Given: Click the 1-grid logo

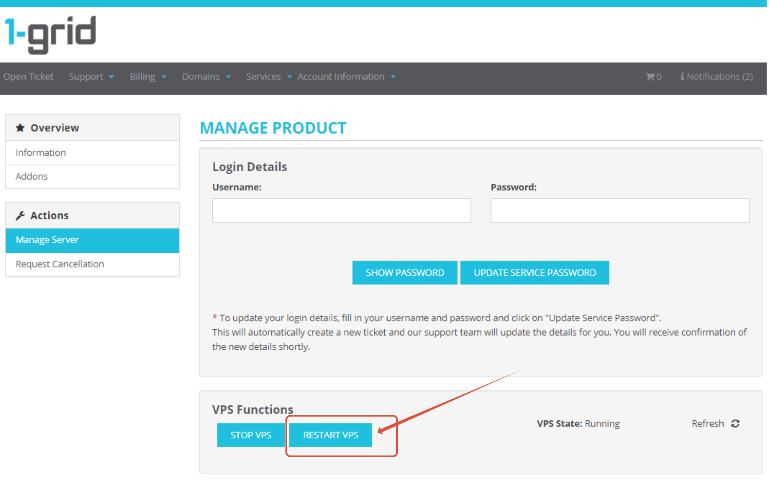Looking at the screenshot, I should click(50, 35).
